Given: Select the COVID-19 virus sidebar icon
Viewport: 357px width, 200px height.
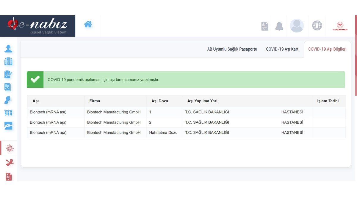Looking at the screenshot, I should [x=10, y=148].
